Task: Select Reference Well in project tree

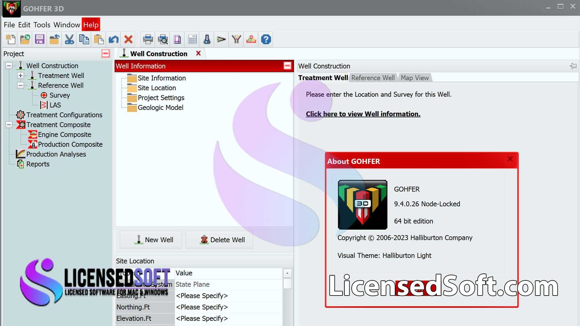Action: (61, 85)
